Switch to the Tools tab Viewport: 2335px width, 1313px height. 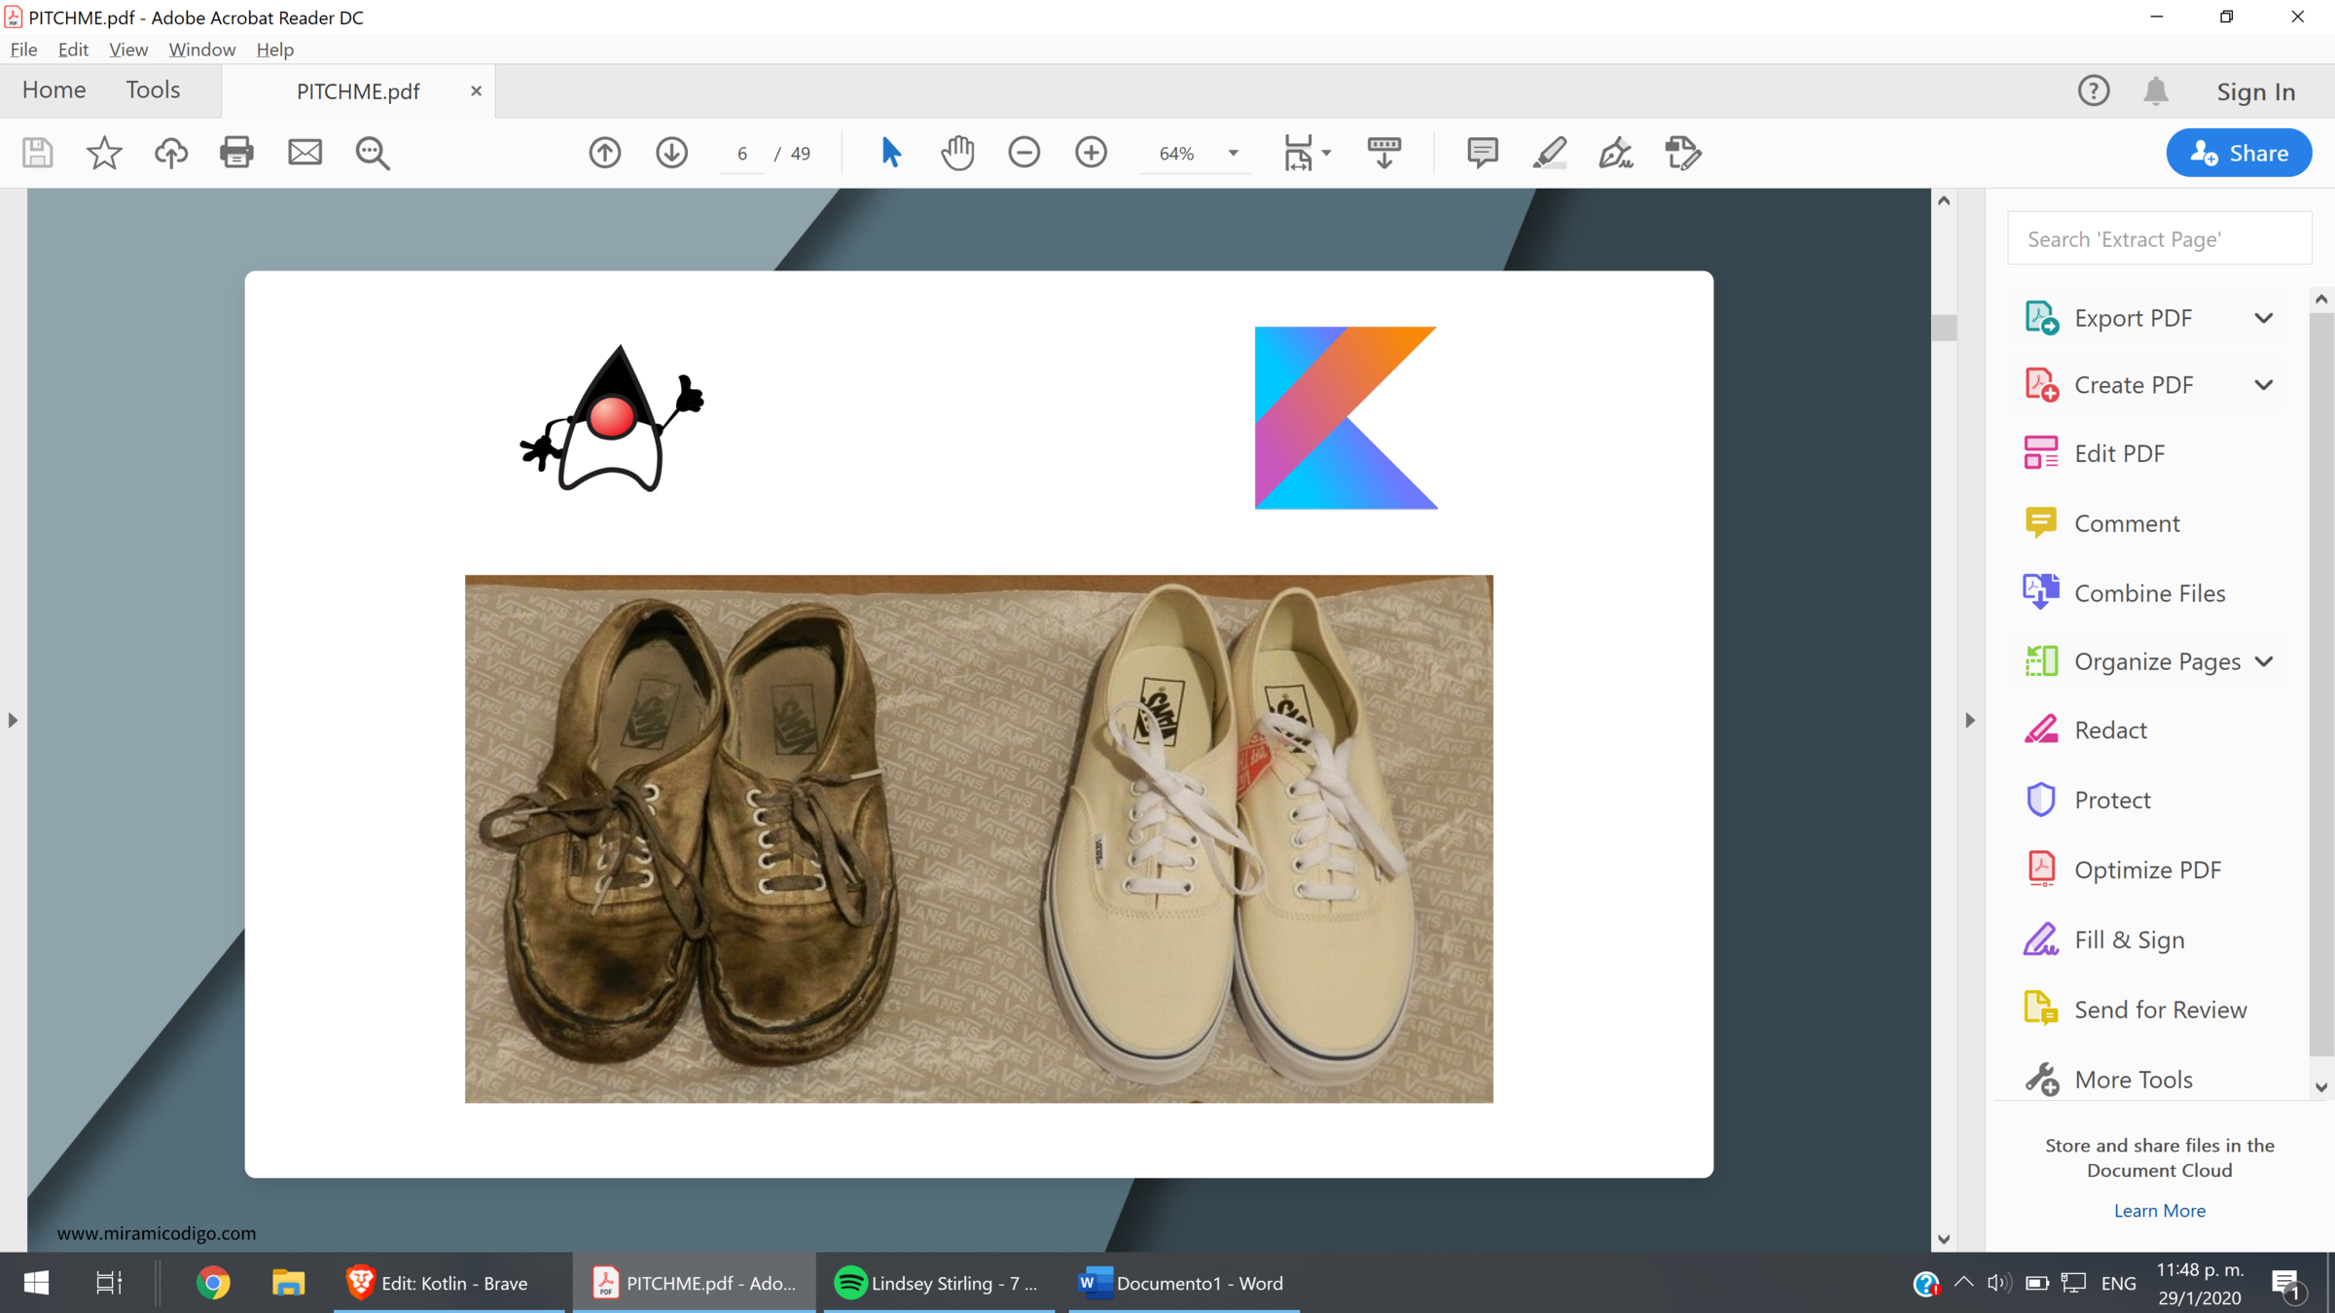point(153,89)
